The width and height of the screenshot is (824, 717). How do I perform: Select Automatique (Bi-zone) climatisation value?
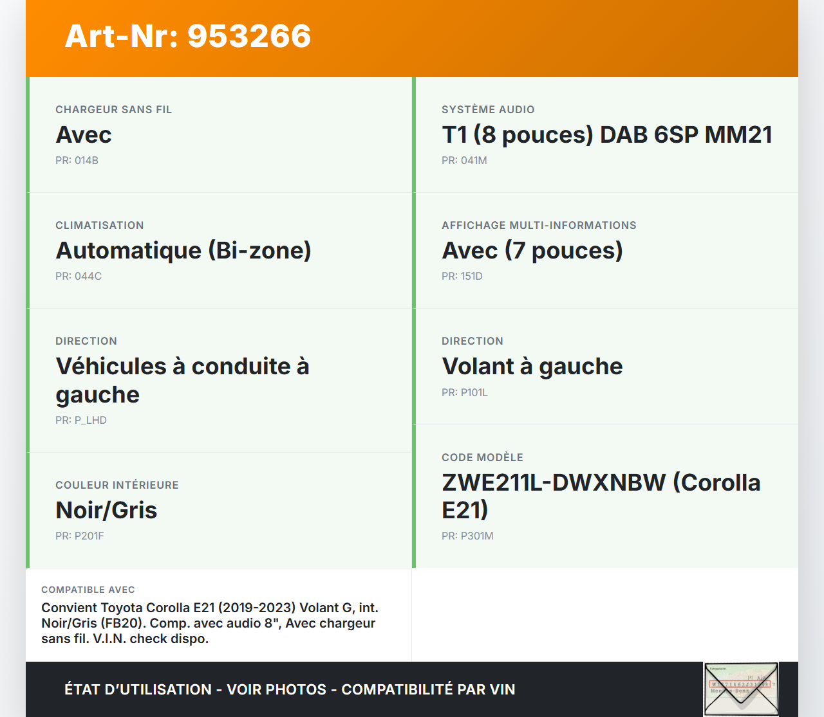pos(183,251)
